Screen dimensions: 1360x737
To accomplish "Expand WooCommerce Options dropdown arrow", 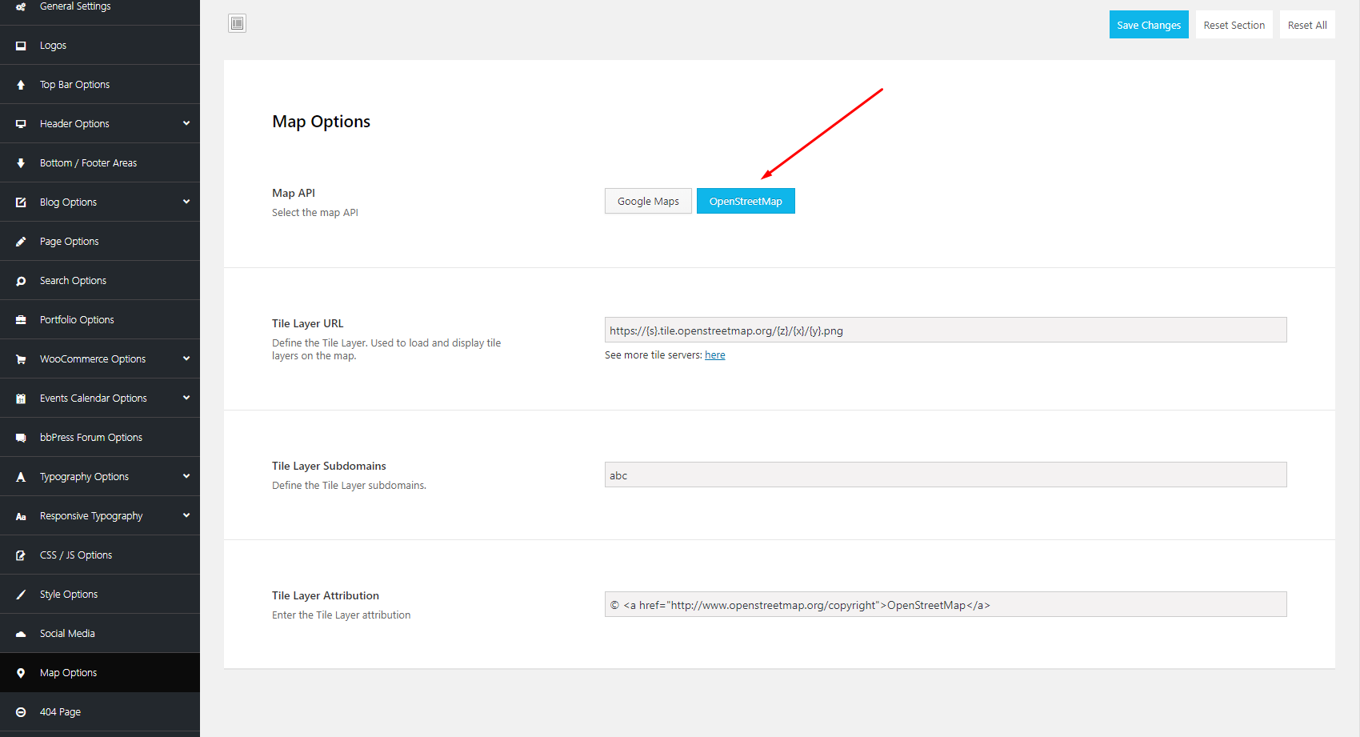I will coord(186,358).
